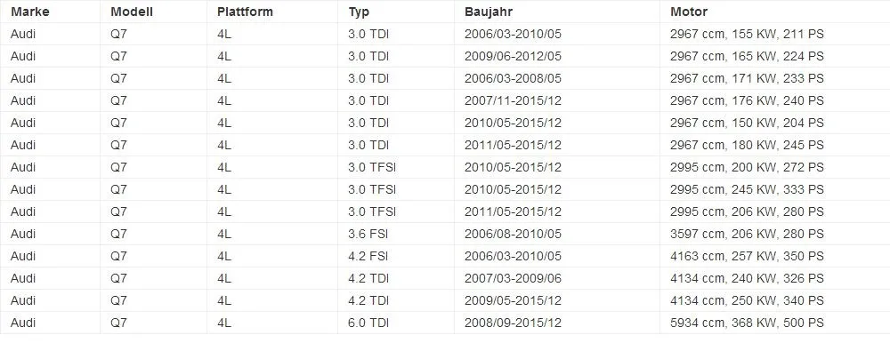
Task: Click the Marke column header
Action: (30, 12)
